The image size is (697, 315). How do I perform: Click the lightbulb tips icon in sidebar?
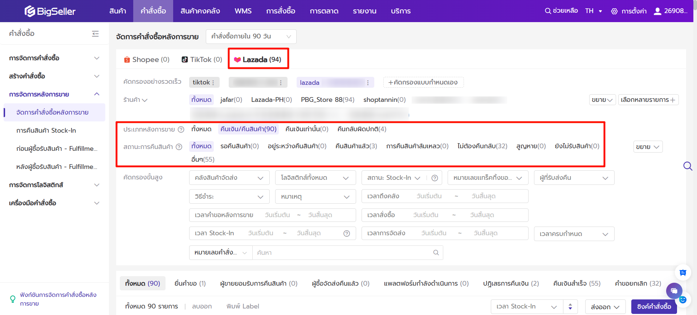(13, 299)
